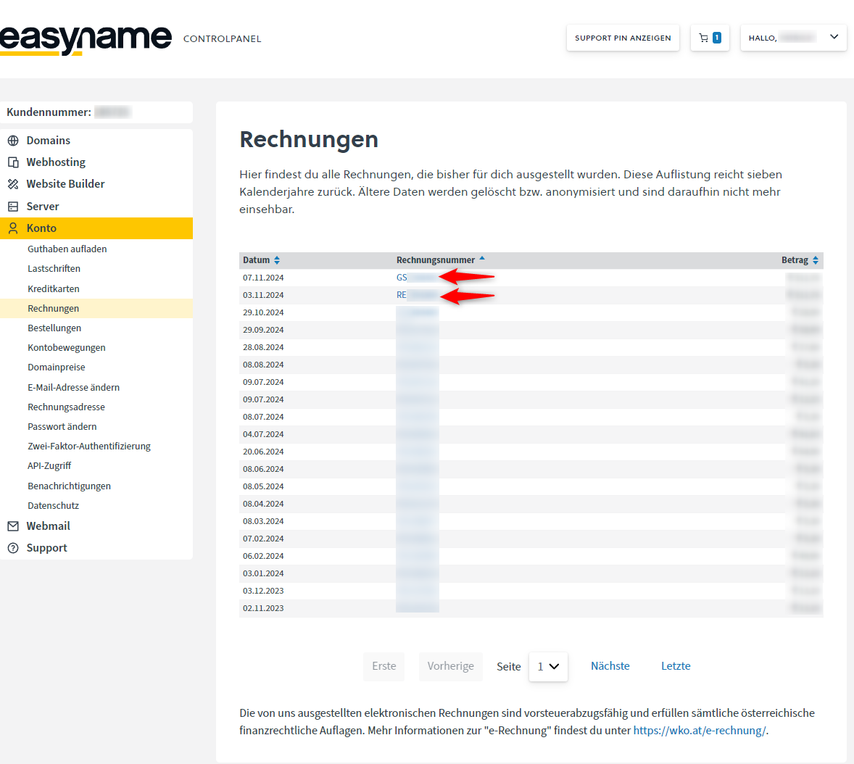
Task: Click the easyname logo
Action: pos(86,38)
